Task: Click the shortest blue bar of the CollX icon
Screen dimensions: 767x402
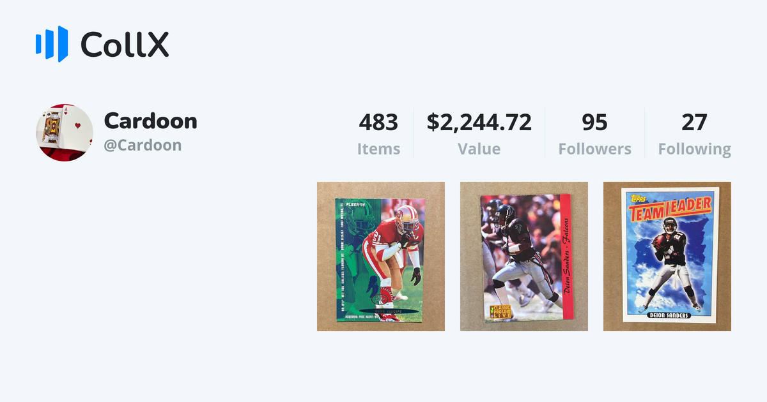Action: pos(38,44)
